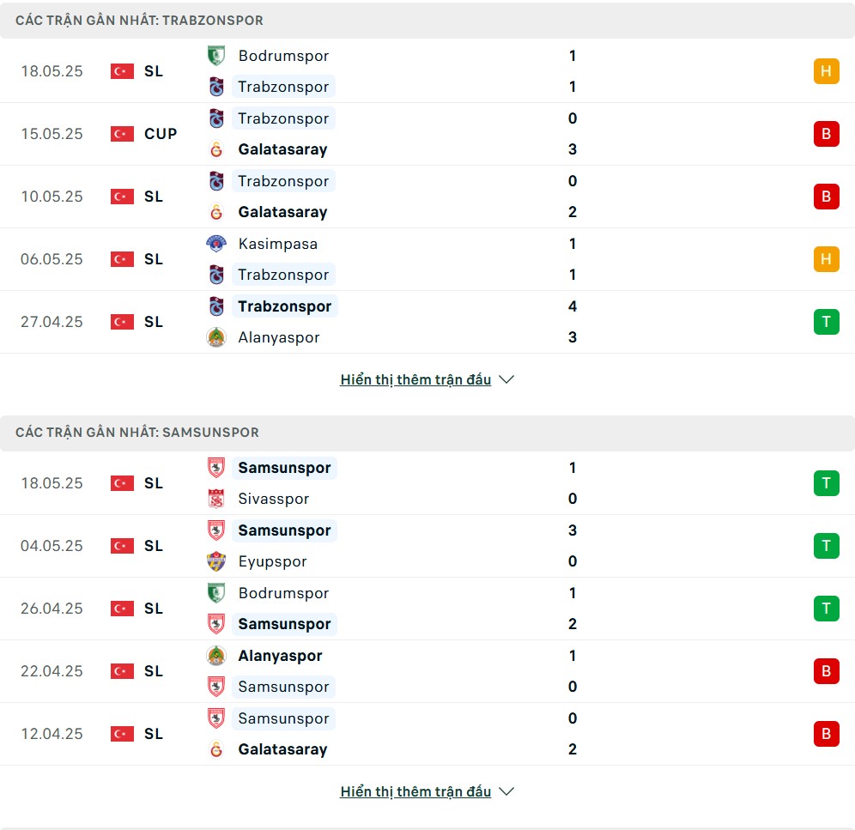Click Samsunspor crest in 12.04.25 match
This screenshot has width=855, height=830.
tap(216, 718)
